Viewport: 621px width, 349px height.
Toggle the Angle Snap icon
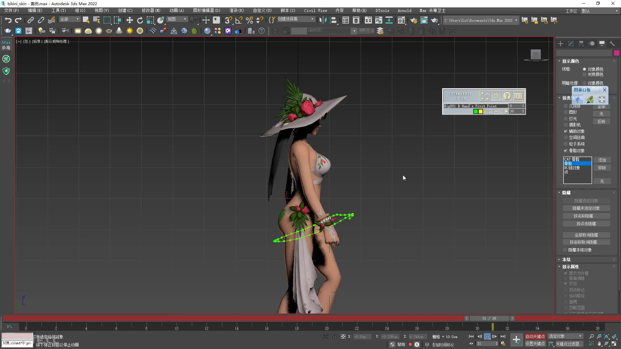point(239,20)
